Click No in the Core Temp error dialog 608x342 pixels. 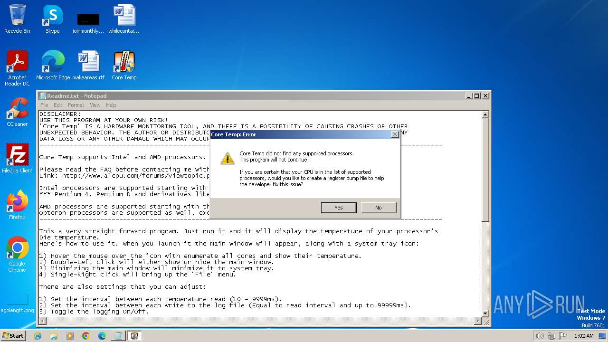(379, 208)
